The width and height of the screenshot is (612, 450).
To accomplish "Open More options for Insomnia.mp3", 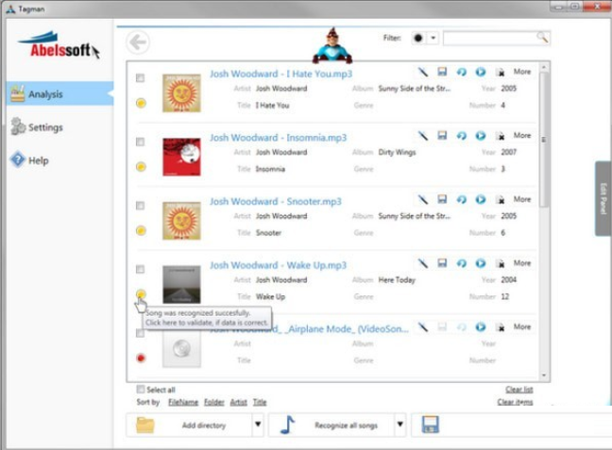I will (522, 136).
